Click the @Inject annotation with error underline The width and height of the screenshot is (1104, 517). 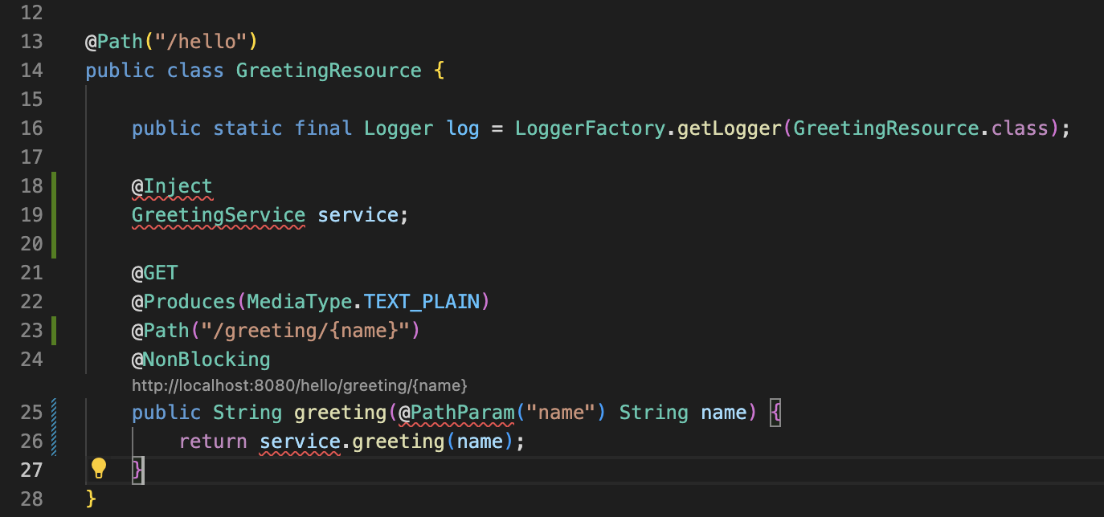pos(172,186)
